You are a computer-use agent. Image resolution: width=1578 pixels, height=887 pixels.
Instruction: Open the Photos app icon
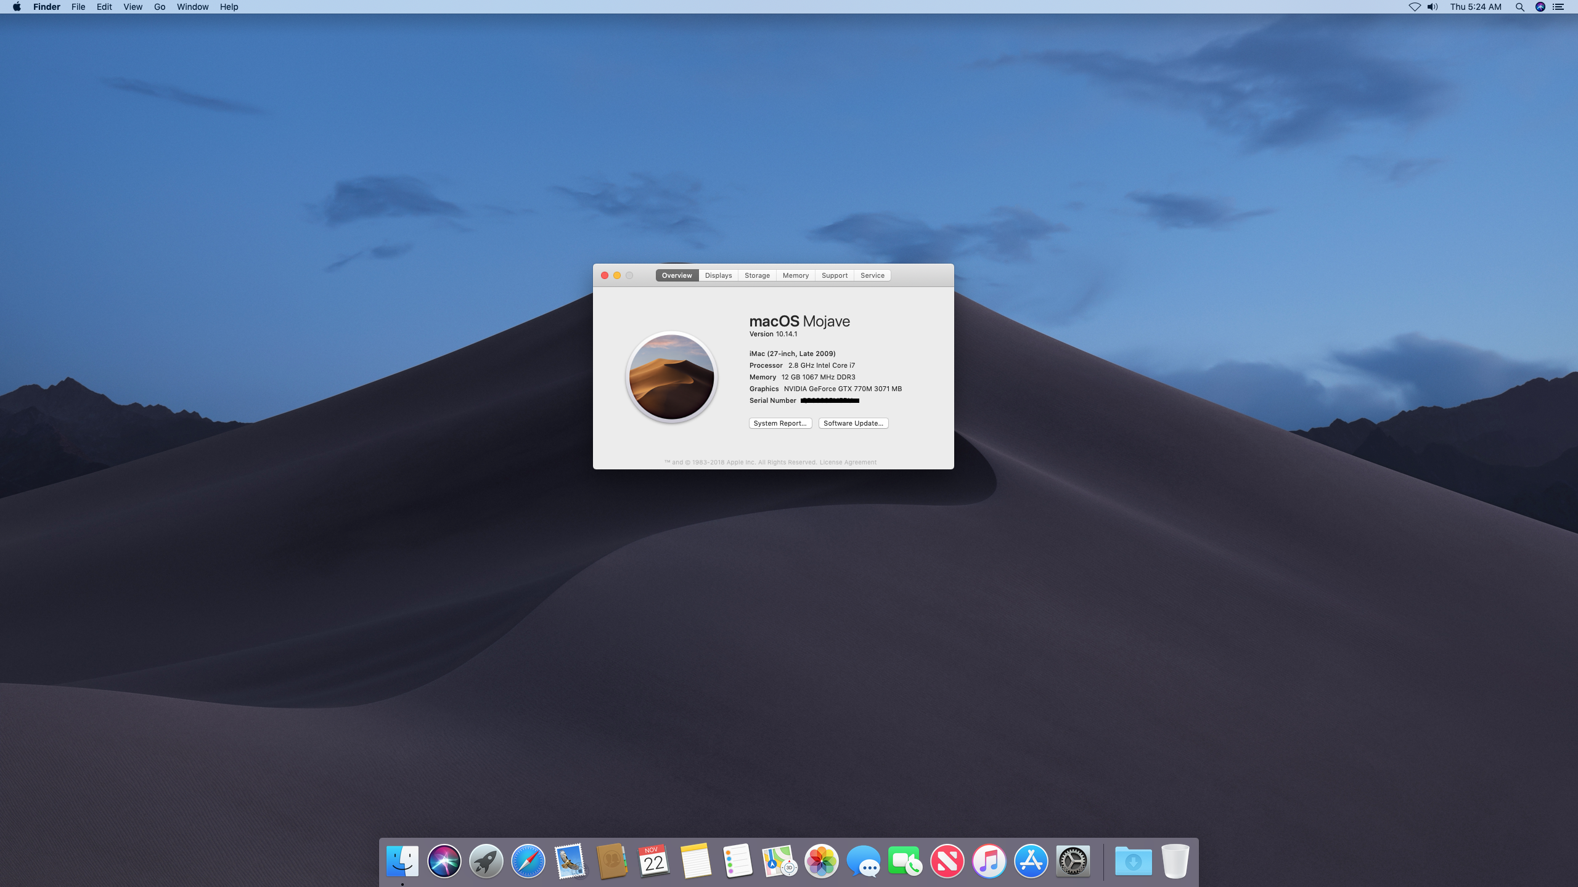click(821, 861)
